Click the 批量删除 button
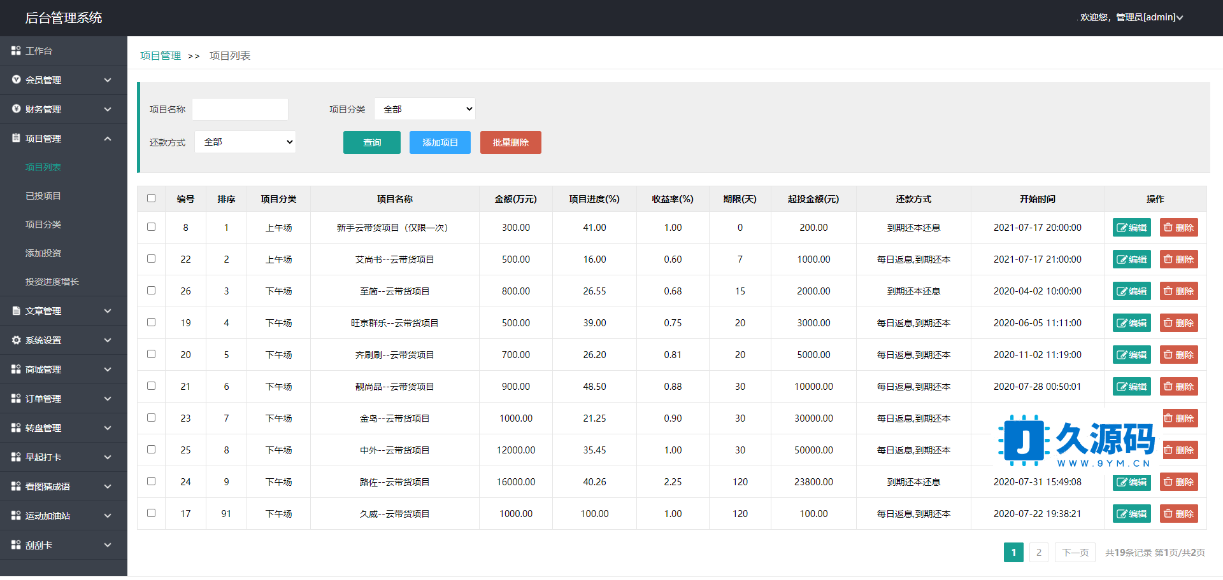Image resolution: width=1223 pixels, height=580 pixels. (510, 142)
